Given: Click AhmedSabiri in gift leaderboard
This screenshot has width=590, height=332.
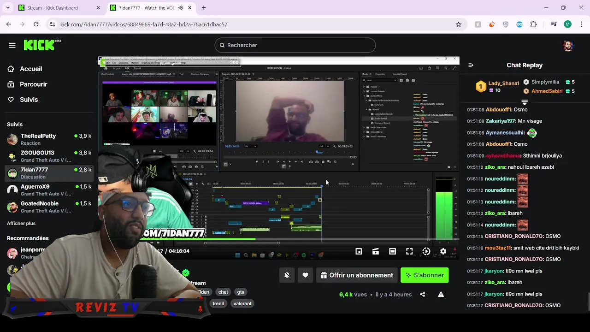Looking at the screenshot, I should [x=547, y=91].
